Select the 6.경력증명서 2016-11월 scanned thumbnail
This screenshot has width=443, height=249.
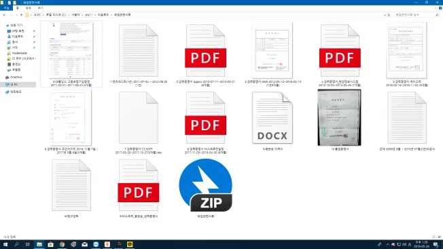(71, 117)
